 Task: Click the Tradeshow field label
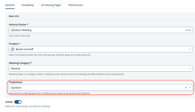click(x=16, y=82)
